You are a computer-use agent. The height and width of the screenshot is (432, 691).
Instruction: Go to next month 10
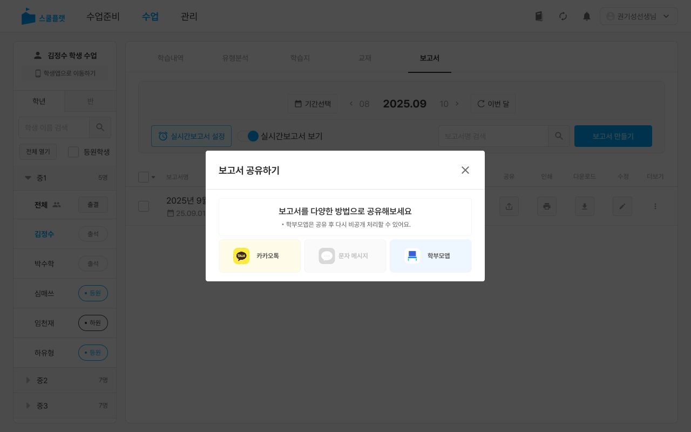450,104
